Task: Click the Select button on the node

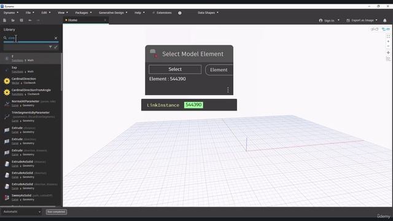Action: [175, 69]
